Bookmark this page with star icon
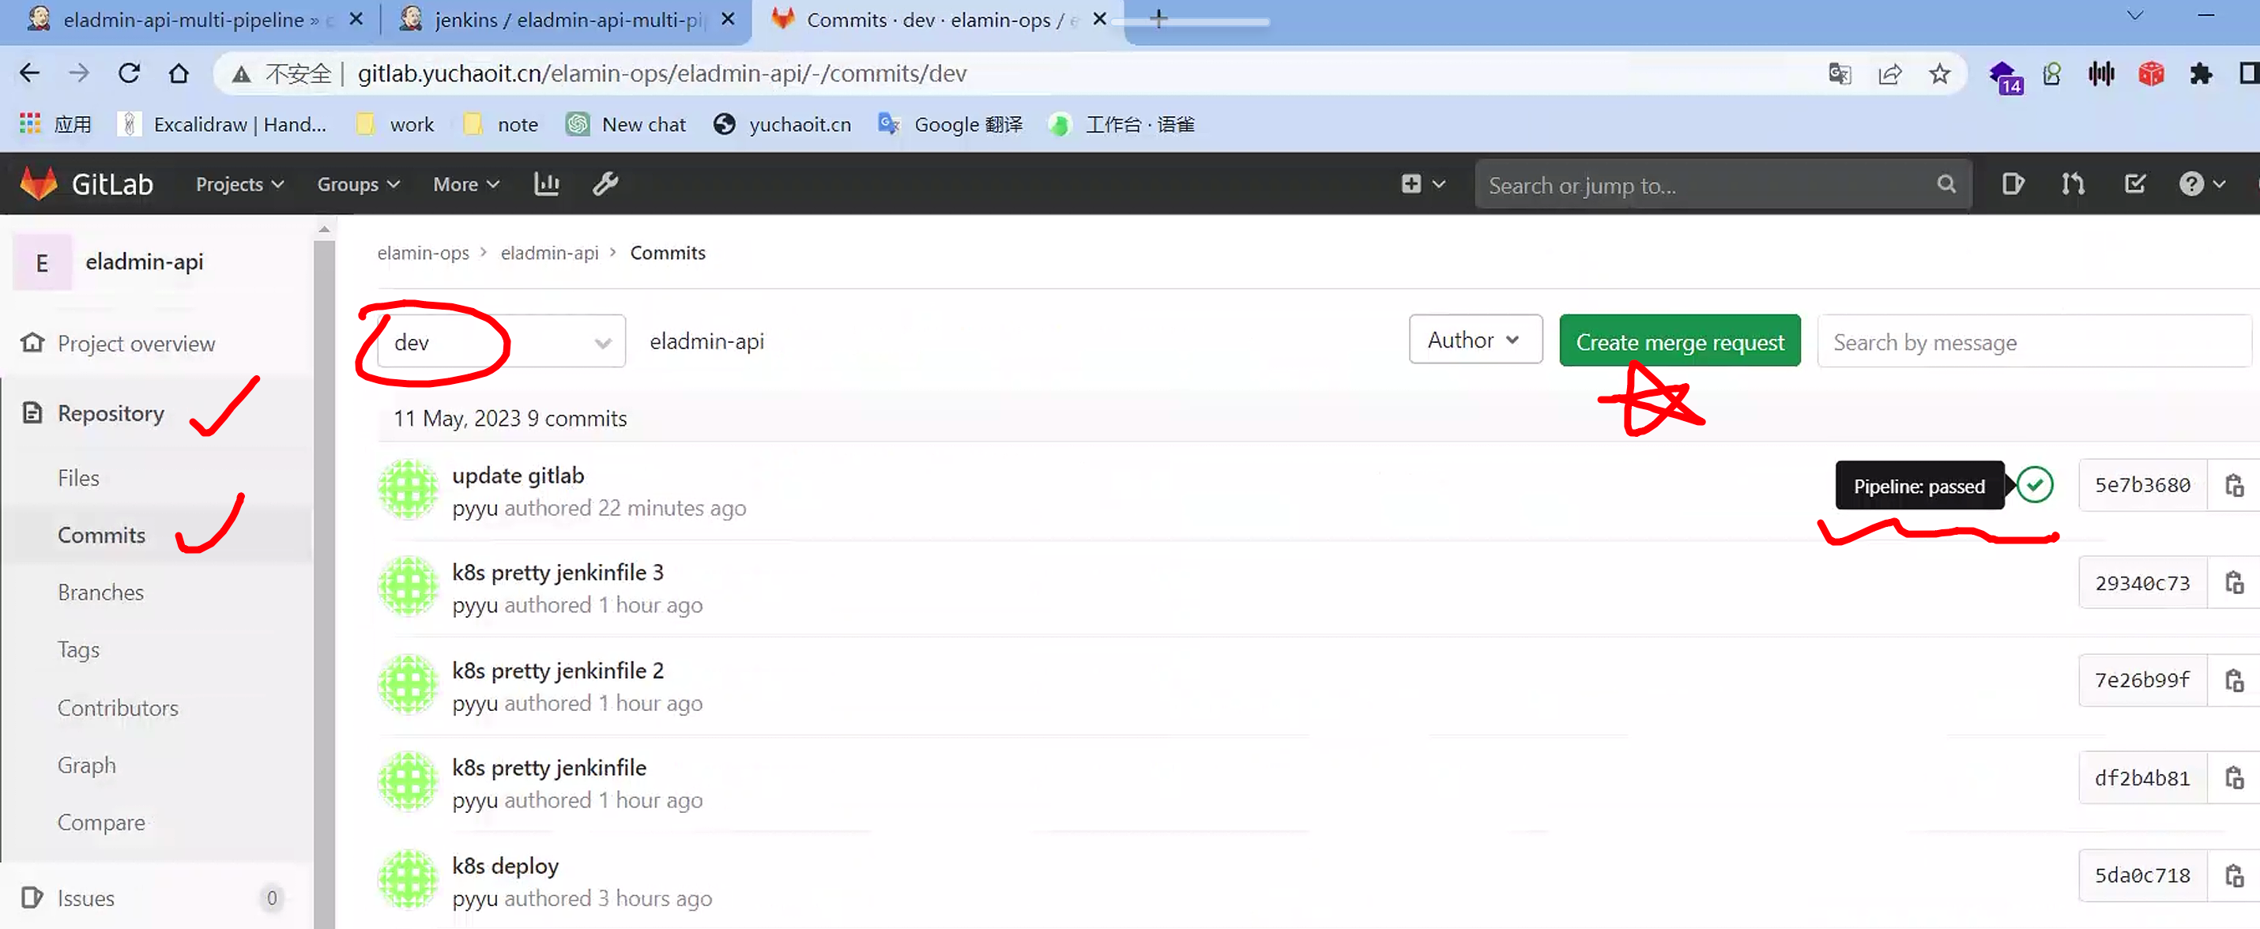Viewport: 2260px width, 929px height. (x=1940, y=73)
